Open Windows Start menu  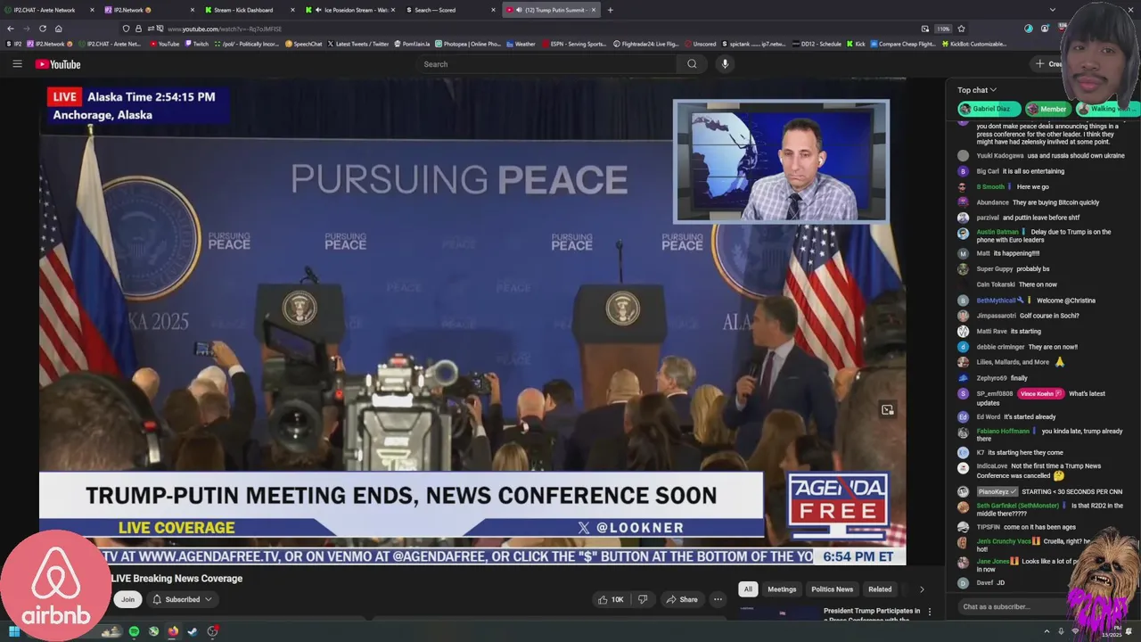click(x=14, y=631)
